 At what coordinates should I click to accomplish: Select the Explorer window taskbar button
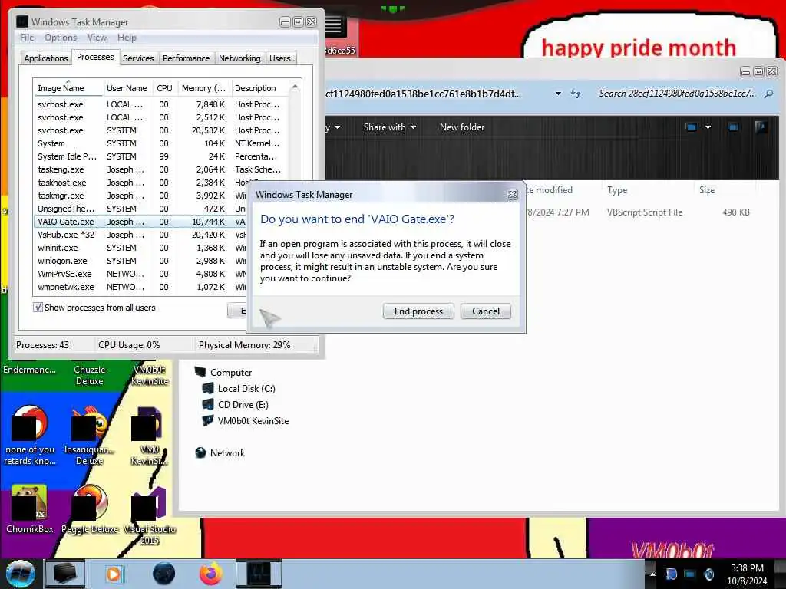pos(65,574)
